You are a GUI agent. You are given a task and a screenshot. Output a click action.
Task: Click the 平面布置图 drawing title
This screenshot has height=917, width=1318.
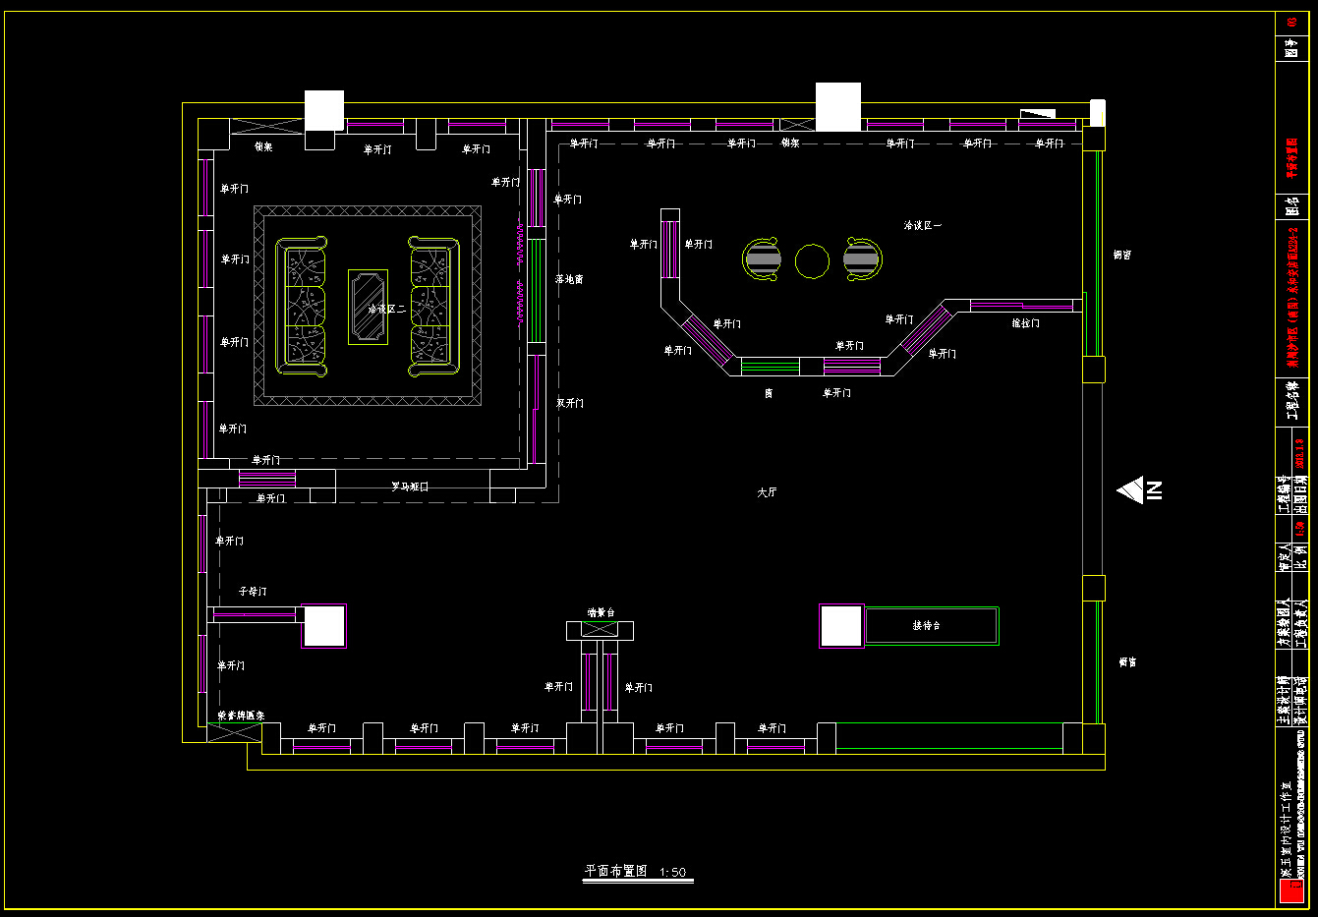[616, 871]
